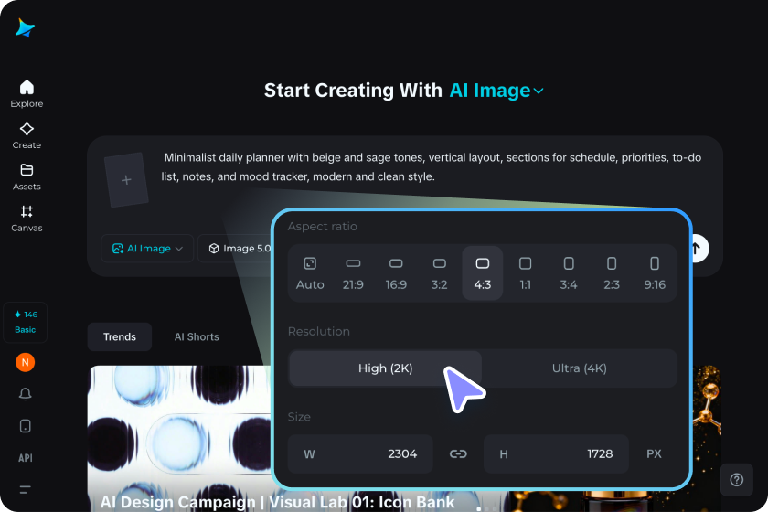Image resolution: width=768 pixels, height=512 pixels.
Task: Open the AI Image title dropdown
Action: pos(496,91)
